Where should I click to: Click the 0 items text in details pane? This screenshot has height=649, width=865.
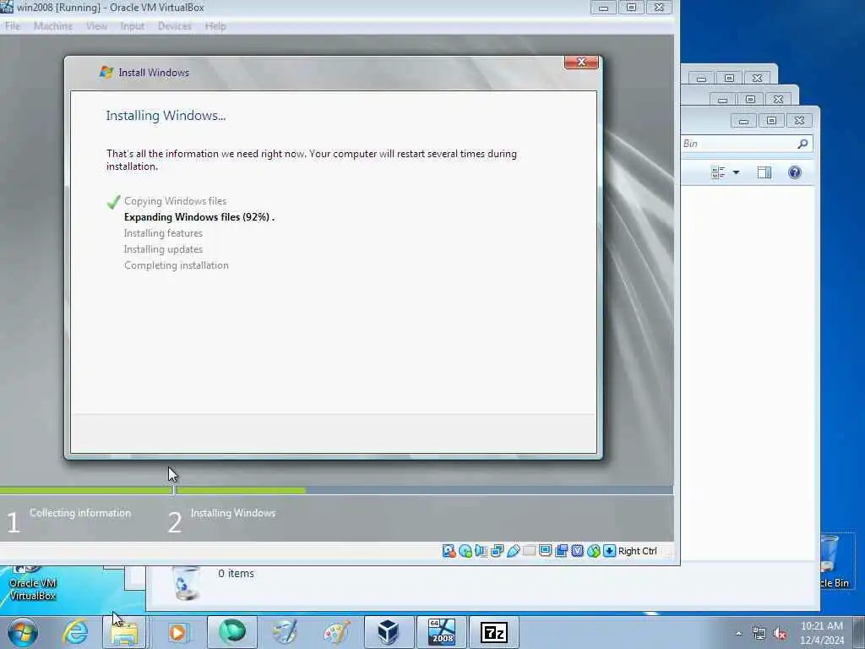click(237, 574)
